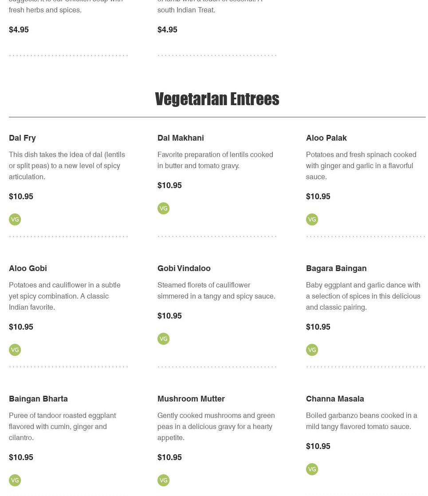Click the $10.95 price under Aloo Gobi

(x=21, y=327)
